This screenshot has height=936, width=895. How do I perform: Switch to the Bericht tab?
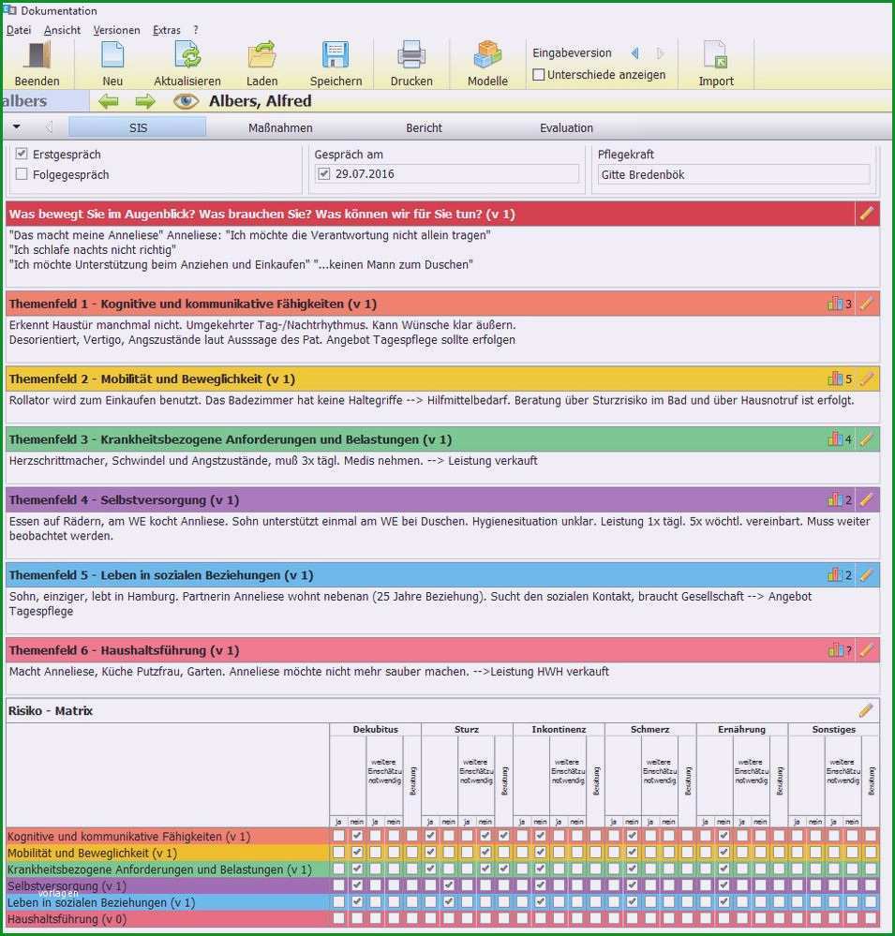(x=424, y=127)
